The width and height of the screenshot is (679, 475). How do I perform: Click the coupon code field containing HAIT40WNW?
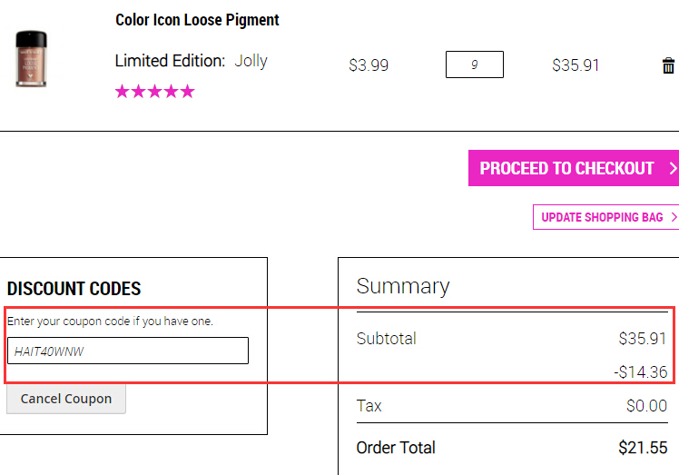tap(128, 351)
